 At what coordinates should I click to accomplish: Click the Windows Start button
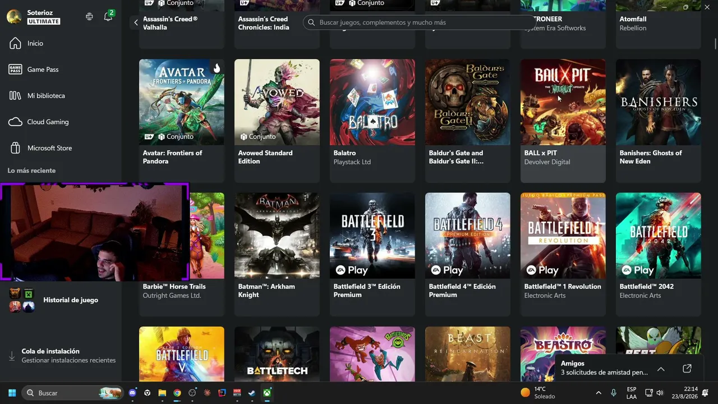pos(12,393)
